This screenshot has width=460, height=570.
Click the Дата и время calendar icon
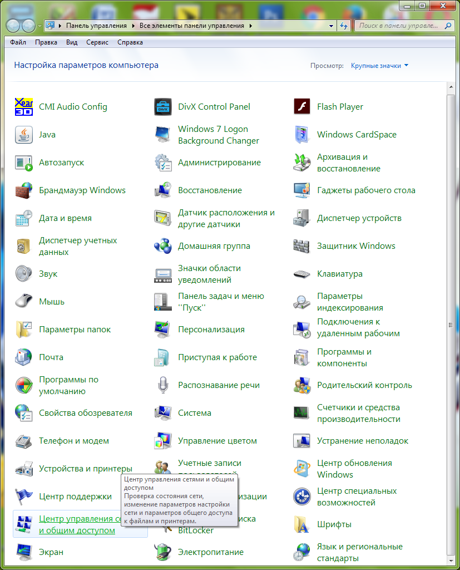click(23, 218)
